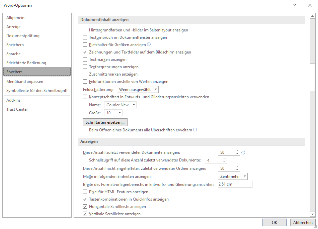This screenshot has width=318, height=229.
Task: Click the info icon beside Überschriften erweitern
Action: click(195, 130)
